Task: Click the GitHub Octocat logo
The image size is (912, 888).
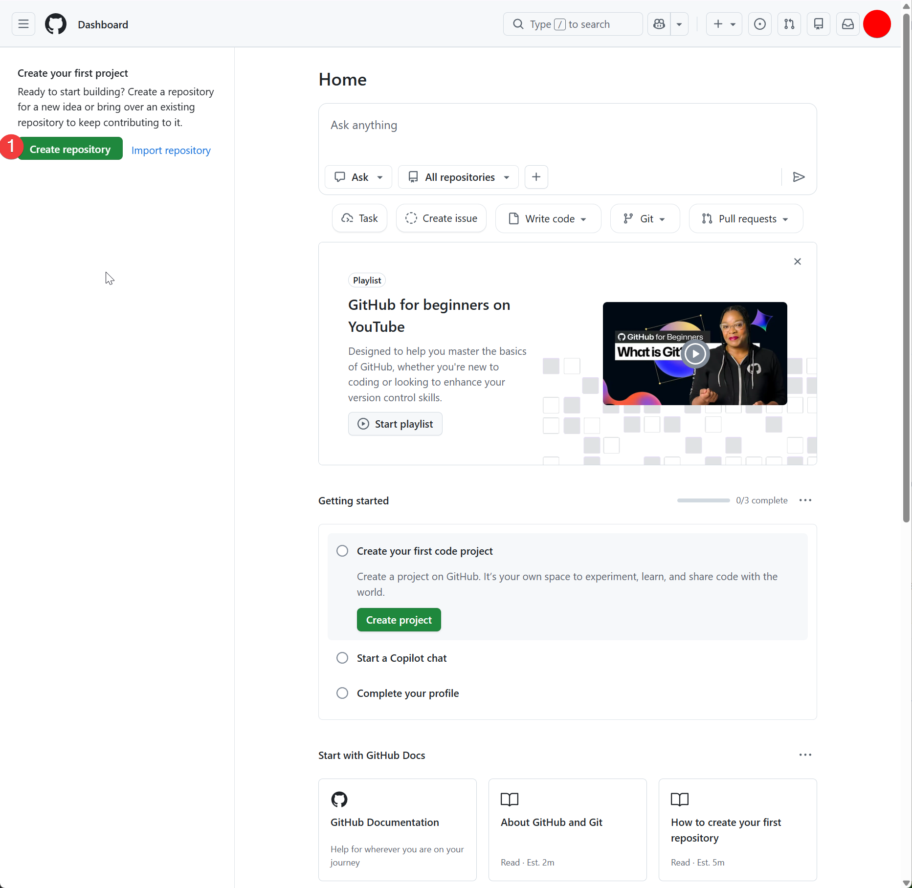Action: tap(56, 24)
